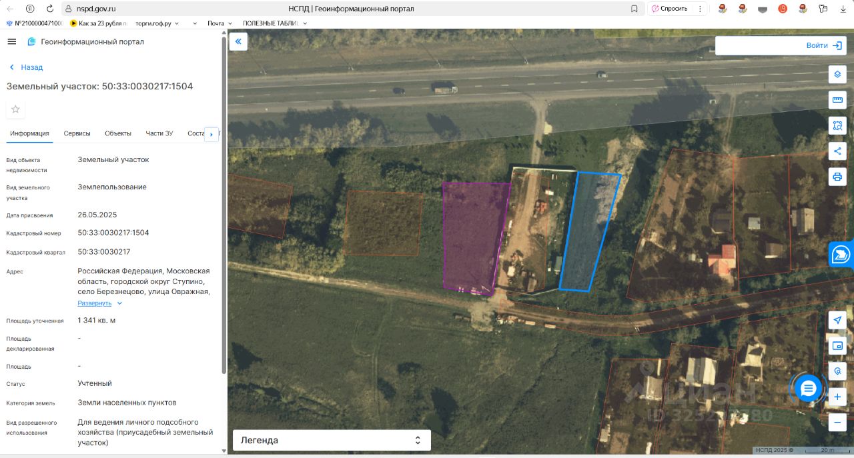Click the area value 1 341 кв. м

97,321
